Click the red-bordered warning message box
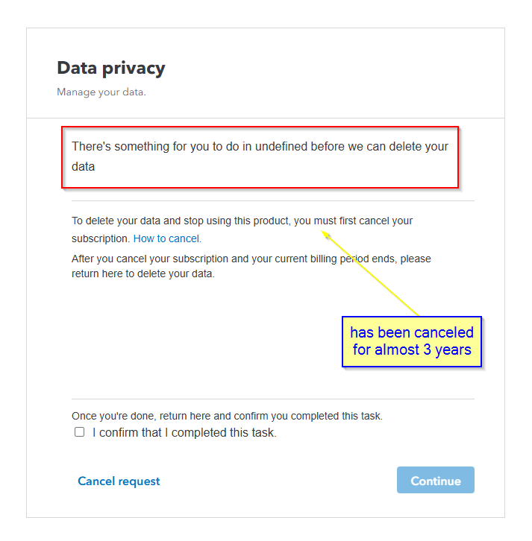Image resolution: width=532 pixels, height=541 pixels. pyautogui.click(x=260, y=156)
